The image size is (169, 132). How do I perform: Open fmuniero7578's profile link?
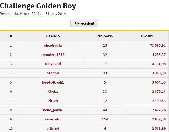click(x=53, y=55)
